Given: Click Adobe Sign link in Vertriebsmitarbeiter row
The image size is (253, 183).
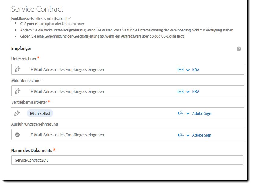Looking at the screenshot, I should point(201,113).
